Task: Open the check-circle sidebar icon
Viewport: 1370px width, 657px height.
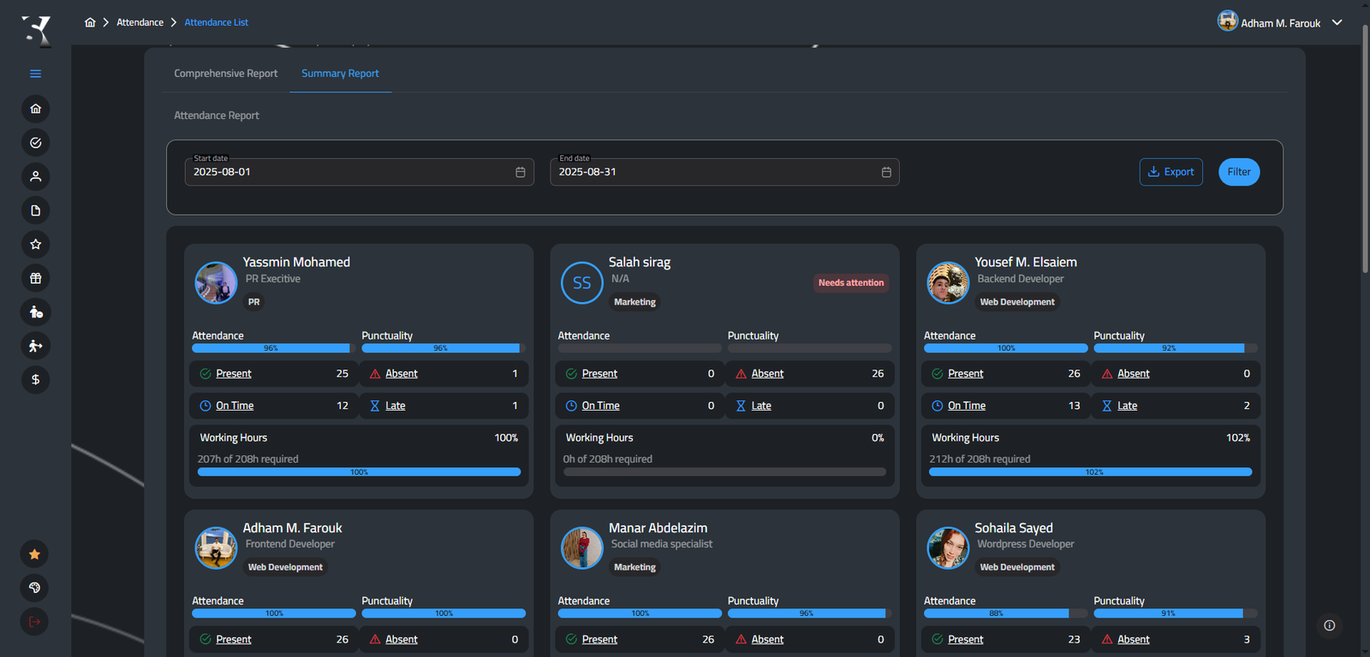Action: point(35,143)
